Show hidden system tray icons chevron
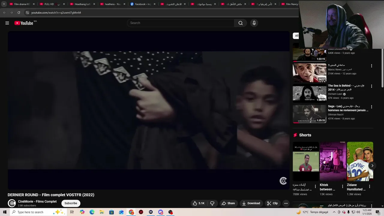 coord(334,212)
